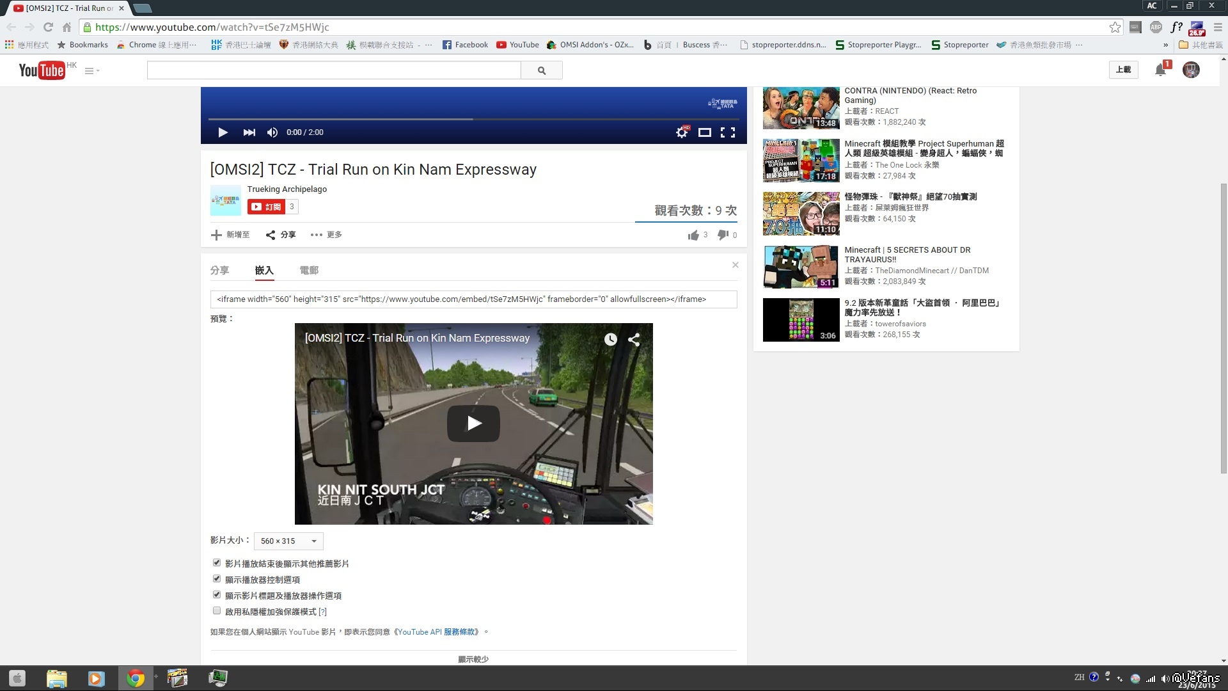Mute the video volume speaker icon

click(272, 132)
